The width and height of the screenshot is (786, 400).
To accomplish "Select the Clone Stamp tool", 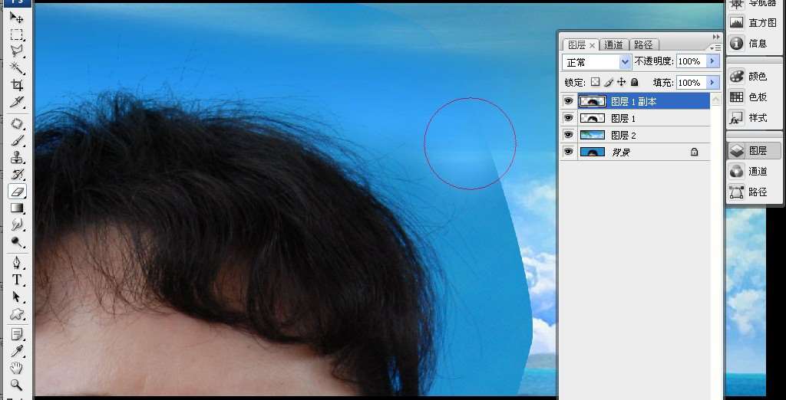I will 17,158.
